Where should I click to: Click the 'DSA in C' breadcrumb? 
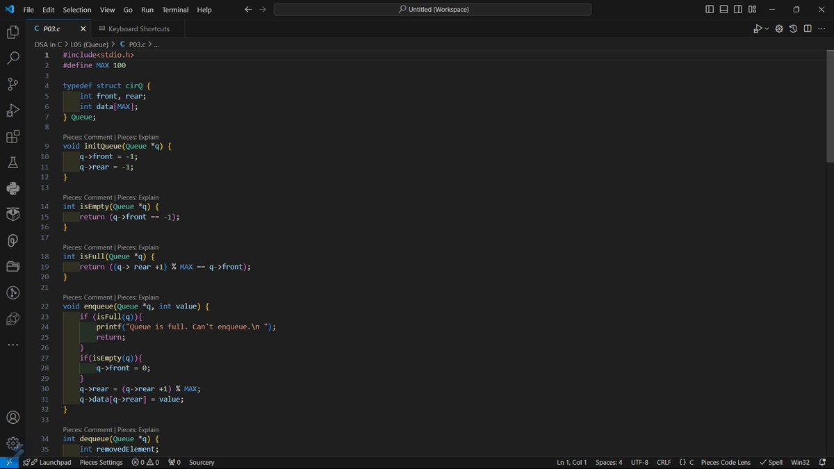[48, 44]
